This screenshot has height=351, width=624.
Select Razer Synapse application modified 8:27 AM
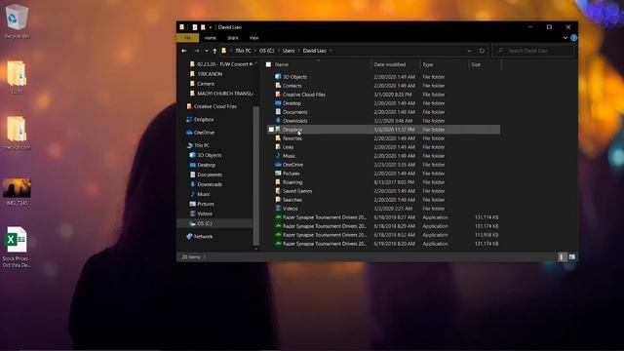coord(383,217)
